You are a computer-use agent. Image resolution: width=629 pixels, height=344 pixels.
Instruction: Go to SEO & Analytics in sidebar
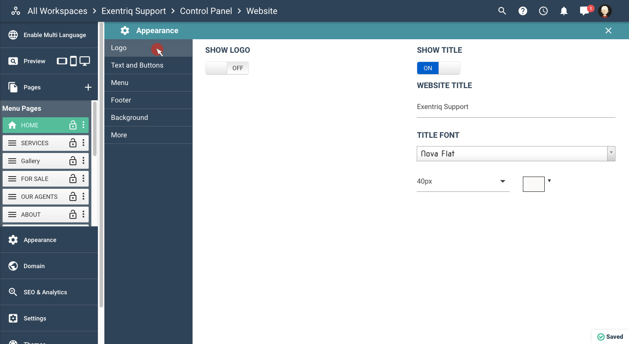tap(45, 292)
